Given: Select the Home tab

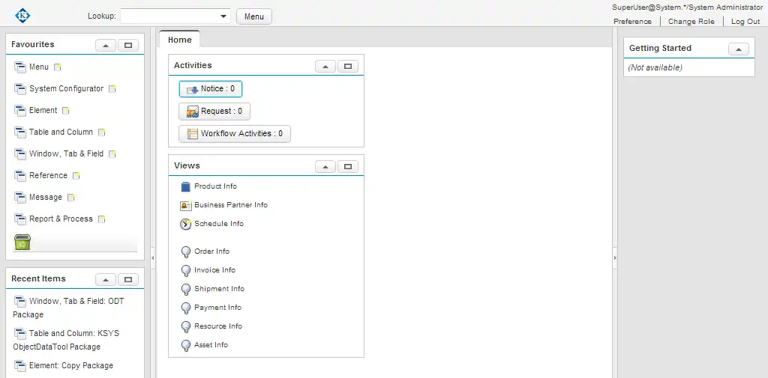Looking at the screenshot, I should (x=180, y=40).
